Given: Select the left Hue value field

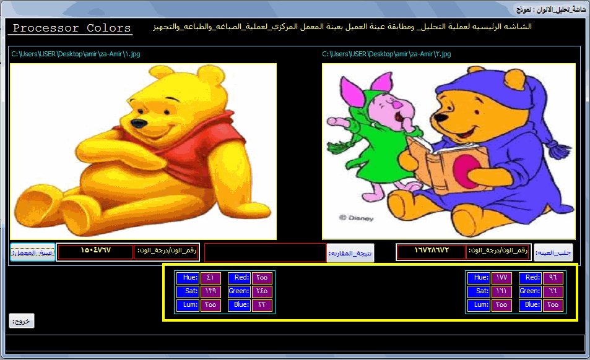Looking at the screenshot, I should click(x=210, y=278).
